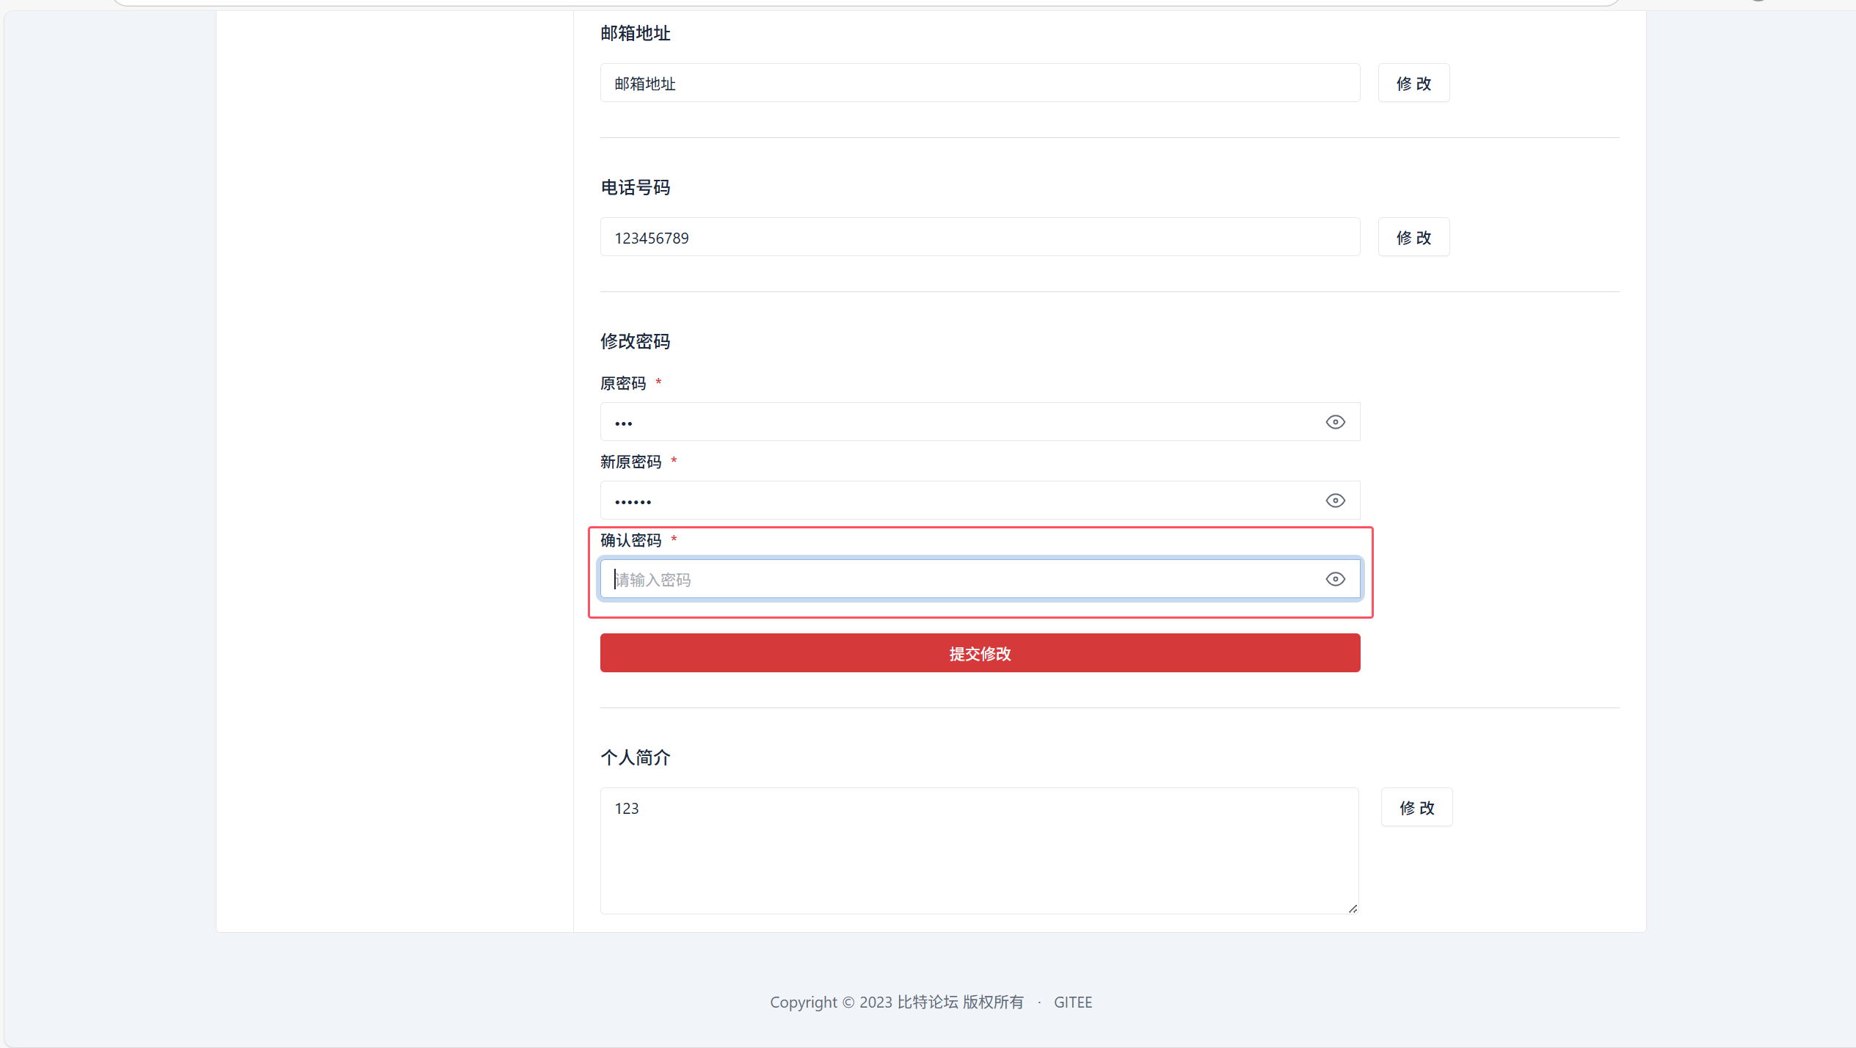
Task: Focus the 原密码 original password input
Action: 954,422
